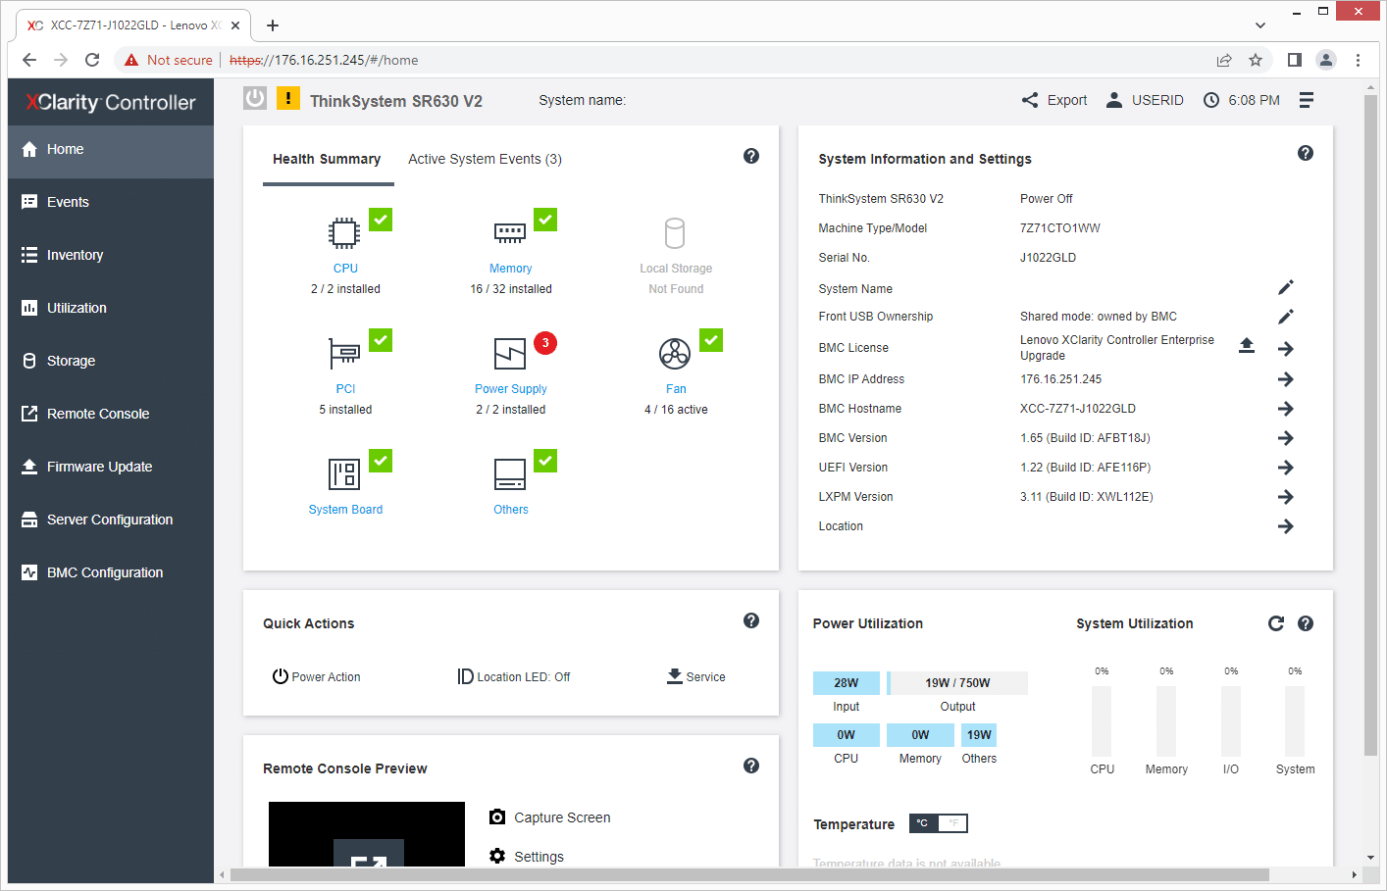
Task: Click Power Action quick action
Action: (x=316, y=676)
